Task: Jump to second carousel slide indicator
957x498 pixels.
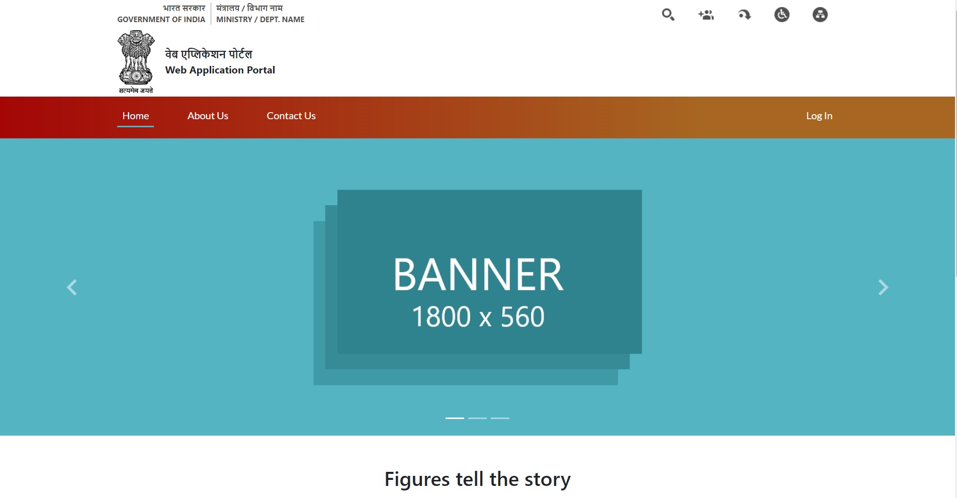Action: pyautogui.click(x=477, y=418)
